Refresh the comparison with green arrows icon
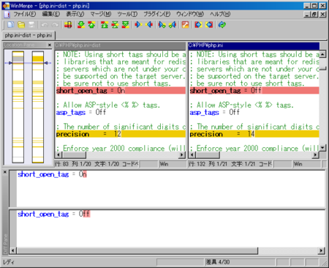Screen dimensions: 329x268 point(222,25)
